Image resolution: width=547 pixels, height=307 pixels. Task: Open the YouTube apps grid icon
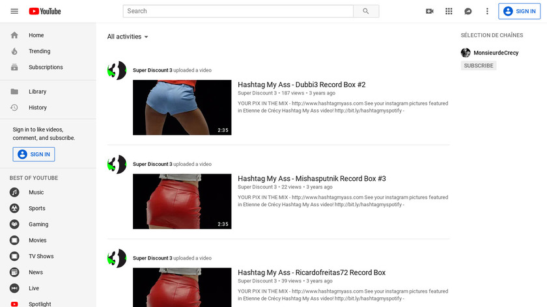click(x=449, y=11)
